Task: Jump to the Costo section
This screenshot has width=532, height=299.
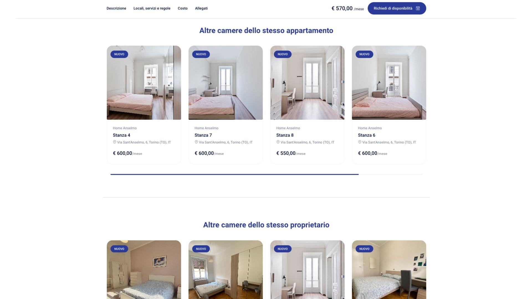Action: pos(183,8)
